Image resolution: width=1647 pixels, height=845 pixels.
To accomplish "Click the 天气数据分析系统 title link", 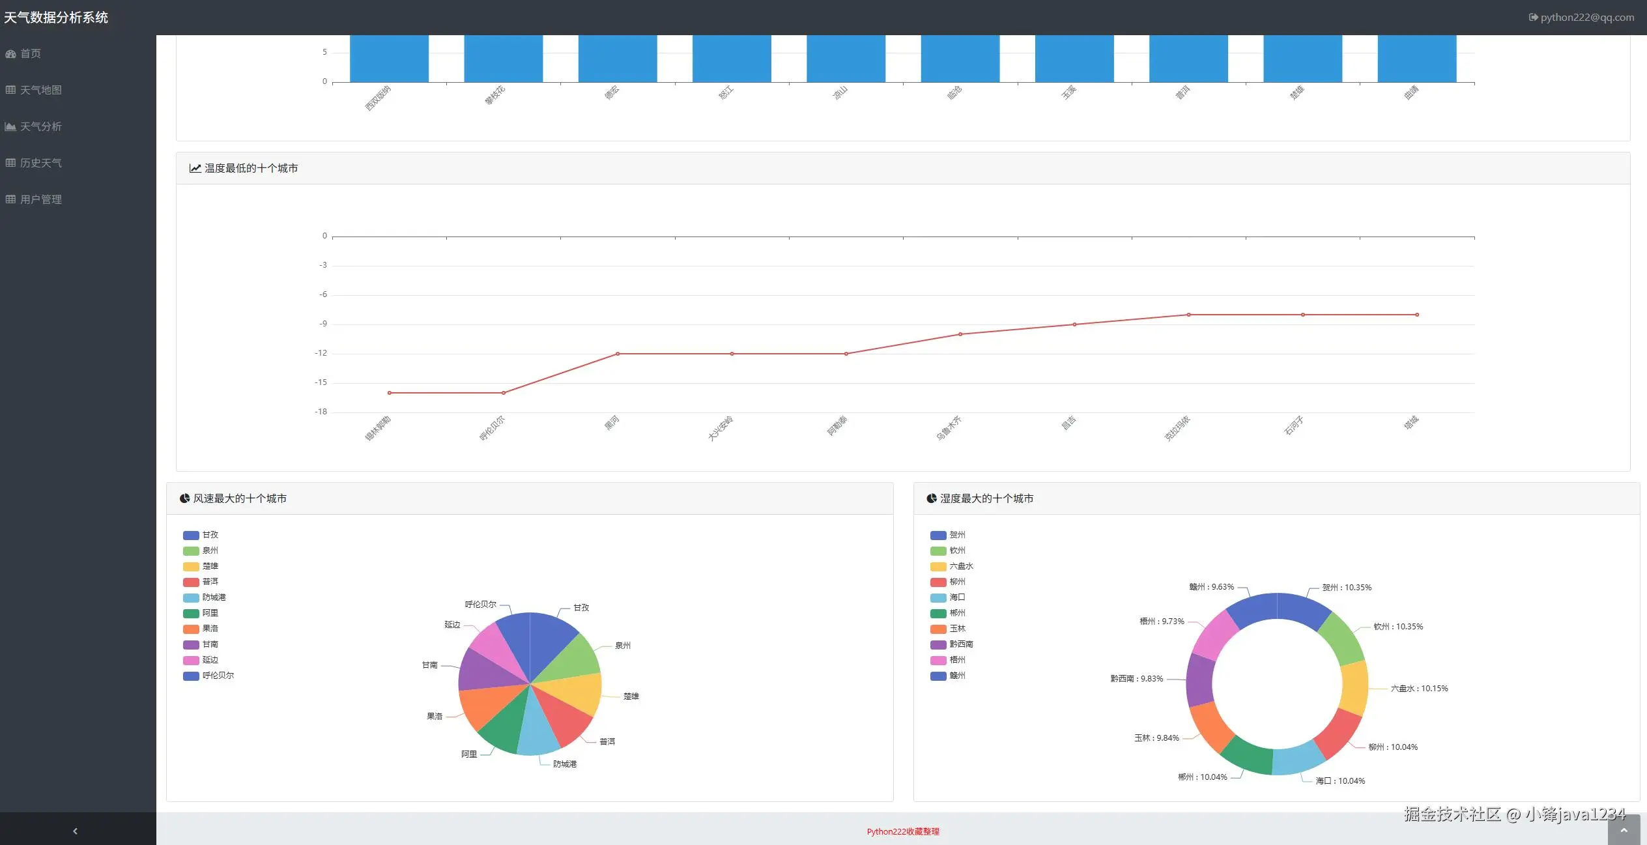I will pyautogui.click(x=56, y=18).
